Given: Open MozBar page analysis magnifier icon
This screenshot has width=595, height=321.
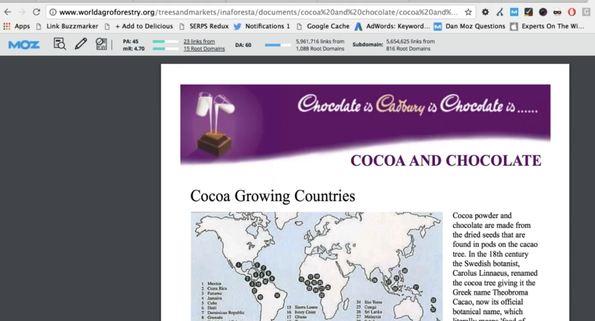Looking at the screenshot, I should coord(60,44).
